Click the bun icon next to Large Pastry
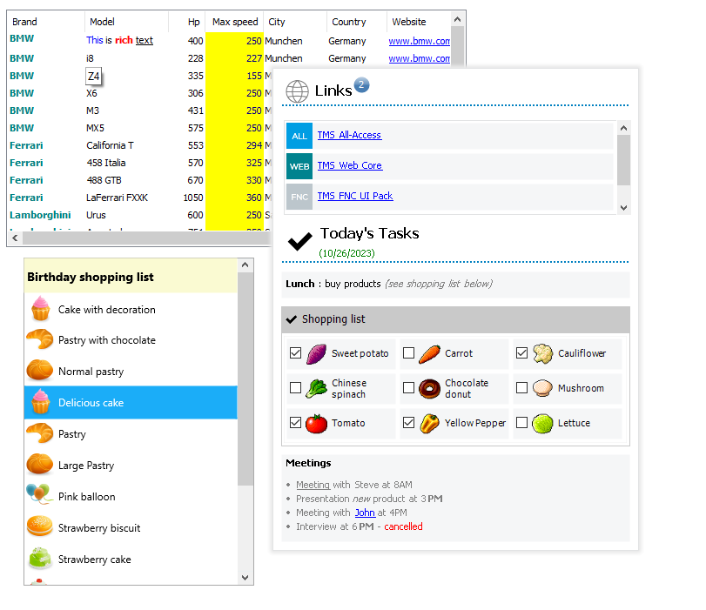This screenshot has height=610, width=706. pyautogui.click(x=40, y=464)
